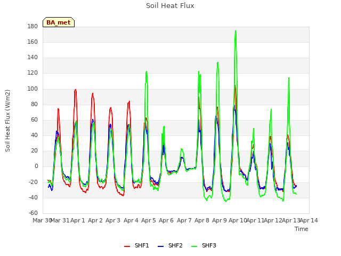Click the 140 y-axis tick label

(33, 58)
